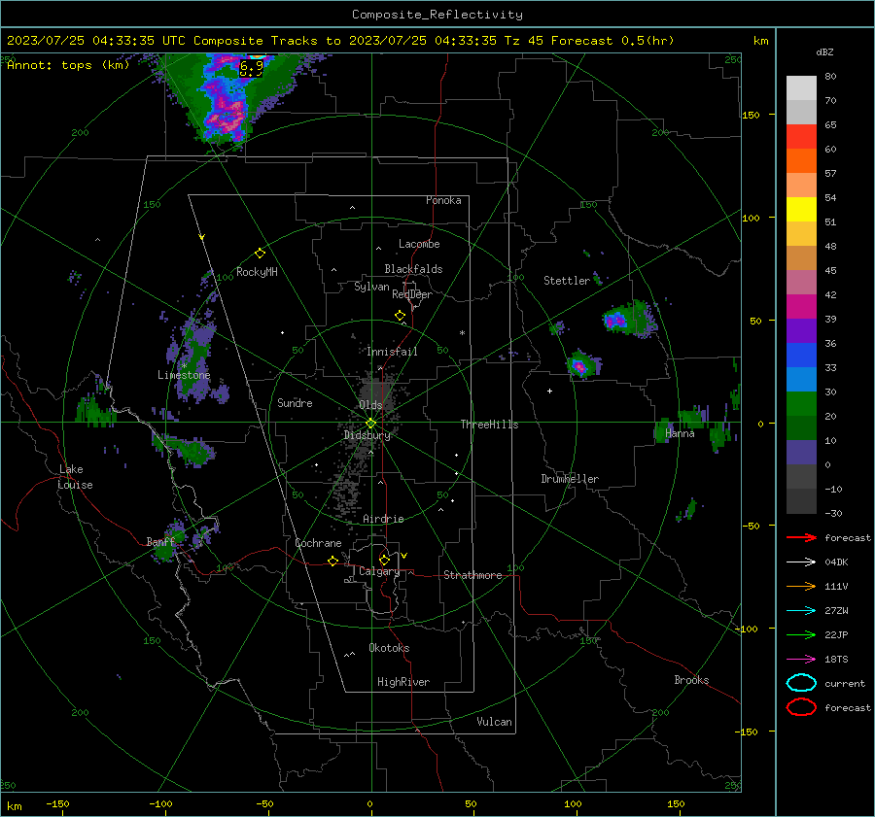Click the yellow diamond marker beside RockyMH
Image resolution: width=875 pixels, height=817 pixels.
point(260,254)
